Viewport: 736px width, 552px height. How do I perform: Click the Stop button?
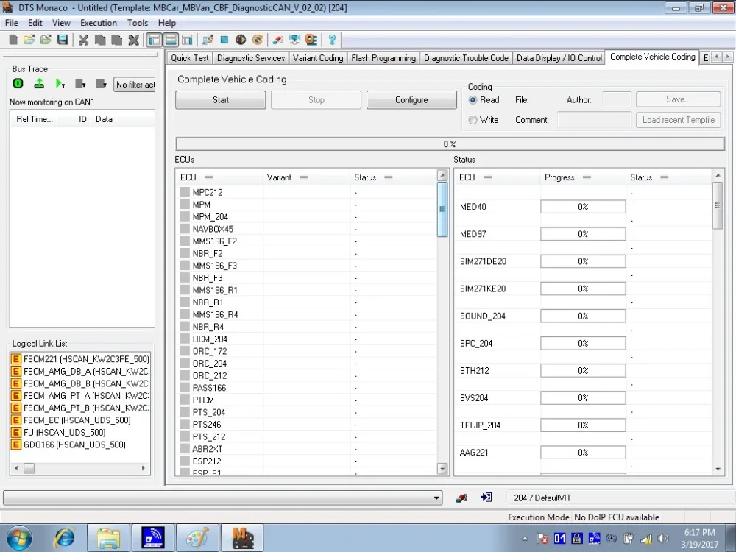(316, 99)
